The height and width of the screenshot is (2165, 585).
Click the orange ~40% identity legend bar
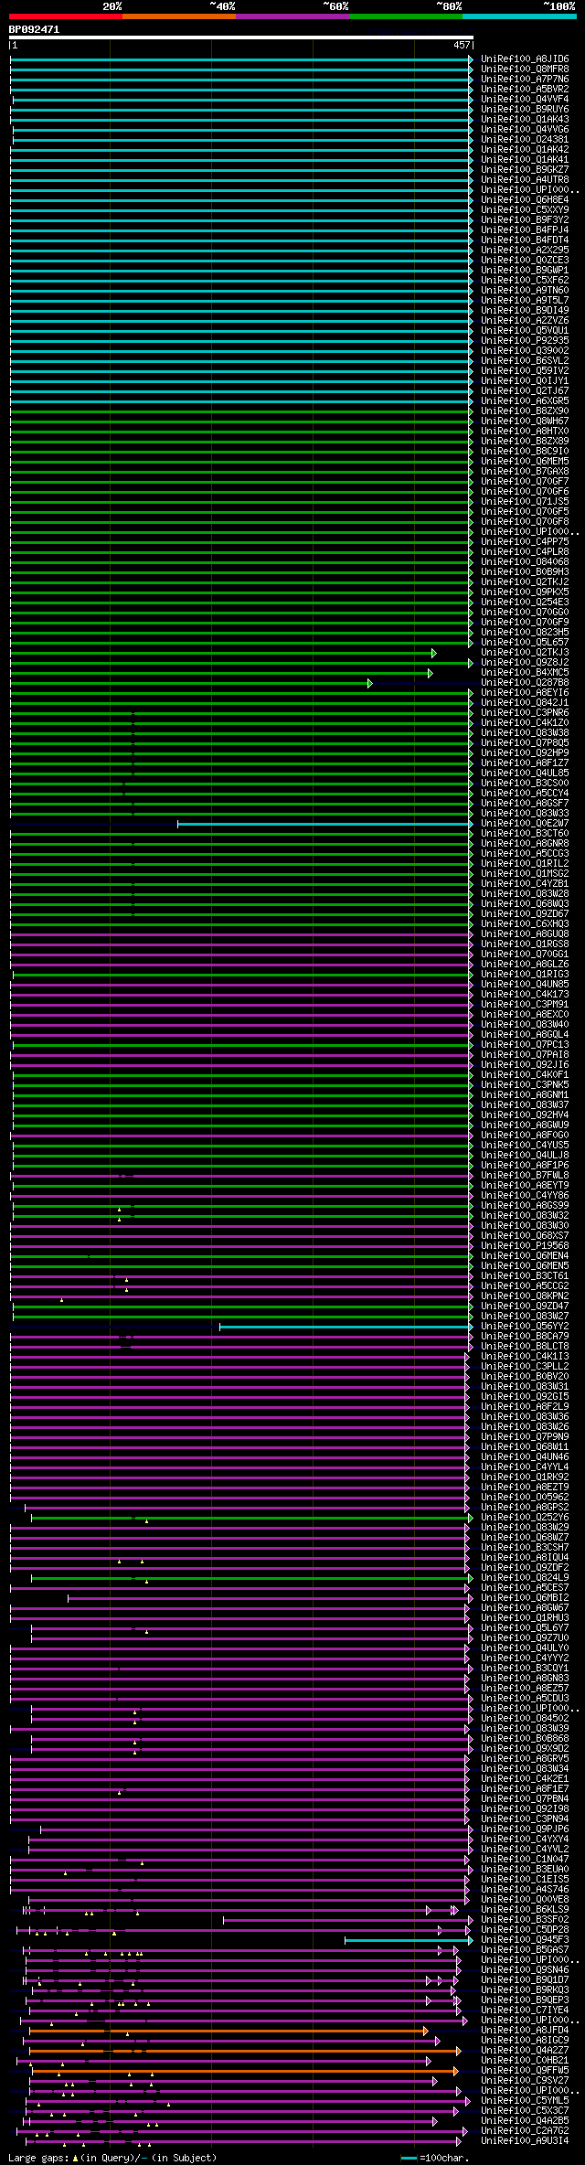tap(178, 16)
